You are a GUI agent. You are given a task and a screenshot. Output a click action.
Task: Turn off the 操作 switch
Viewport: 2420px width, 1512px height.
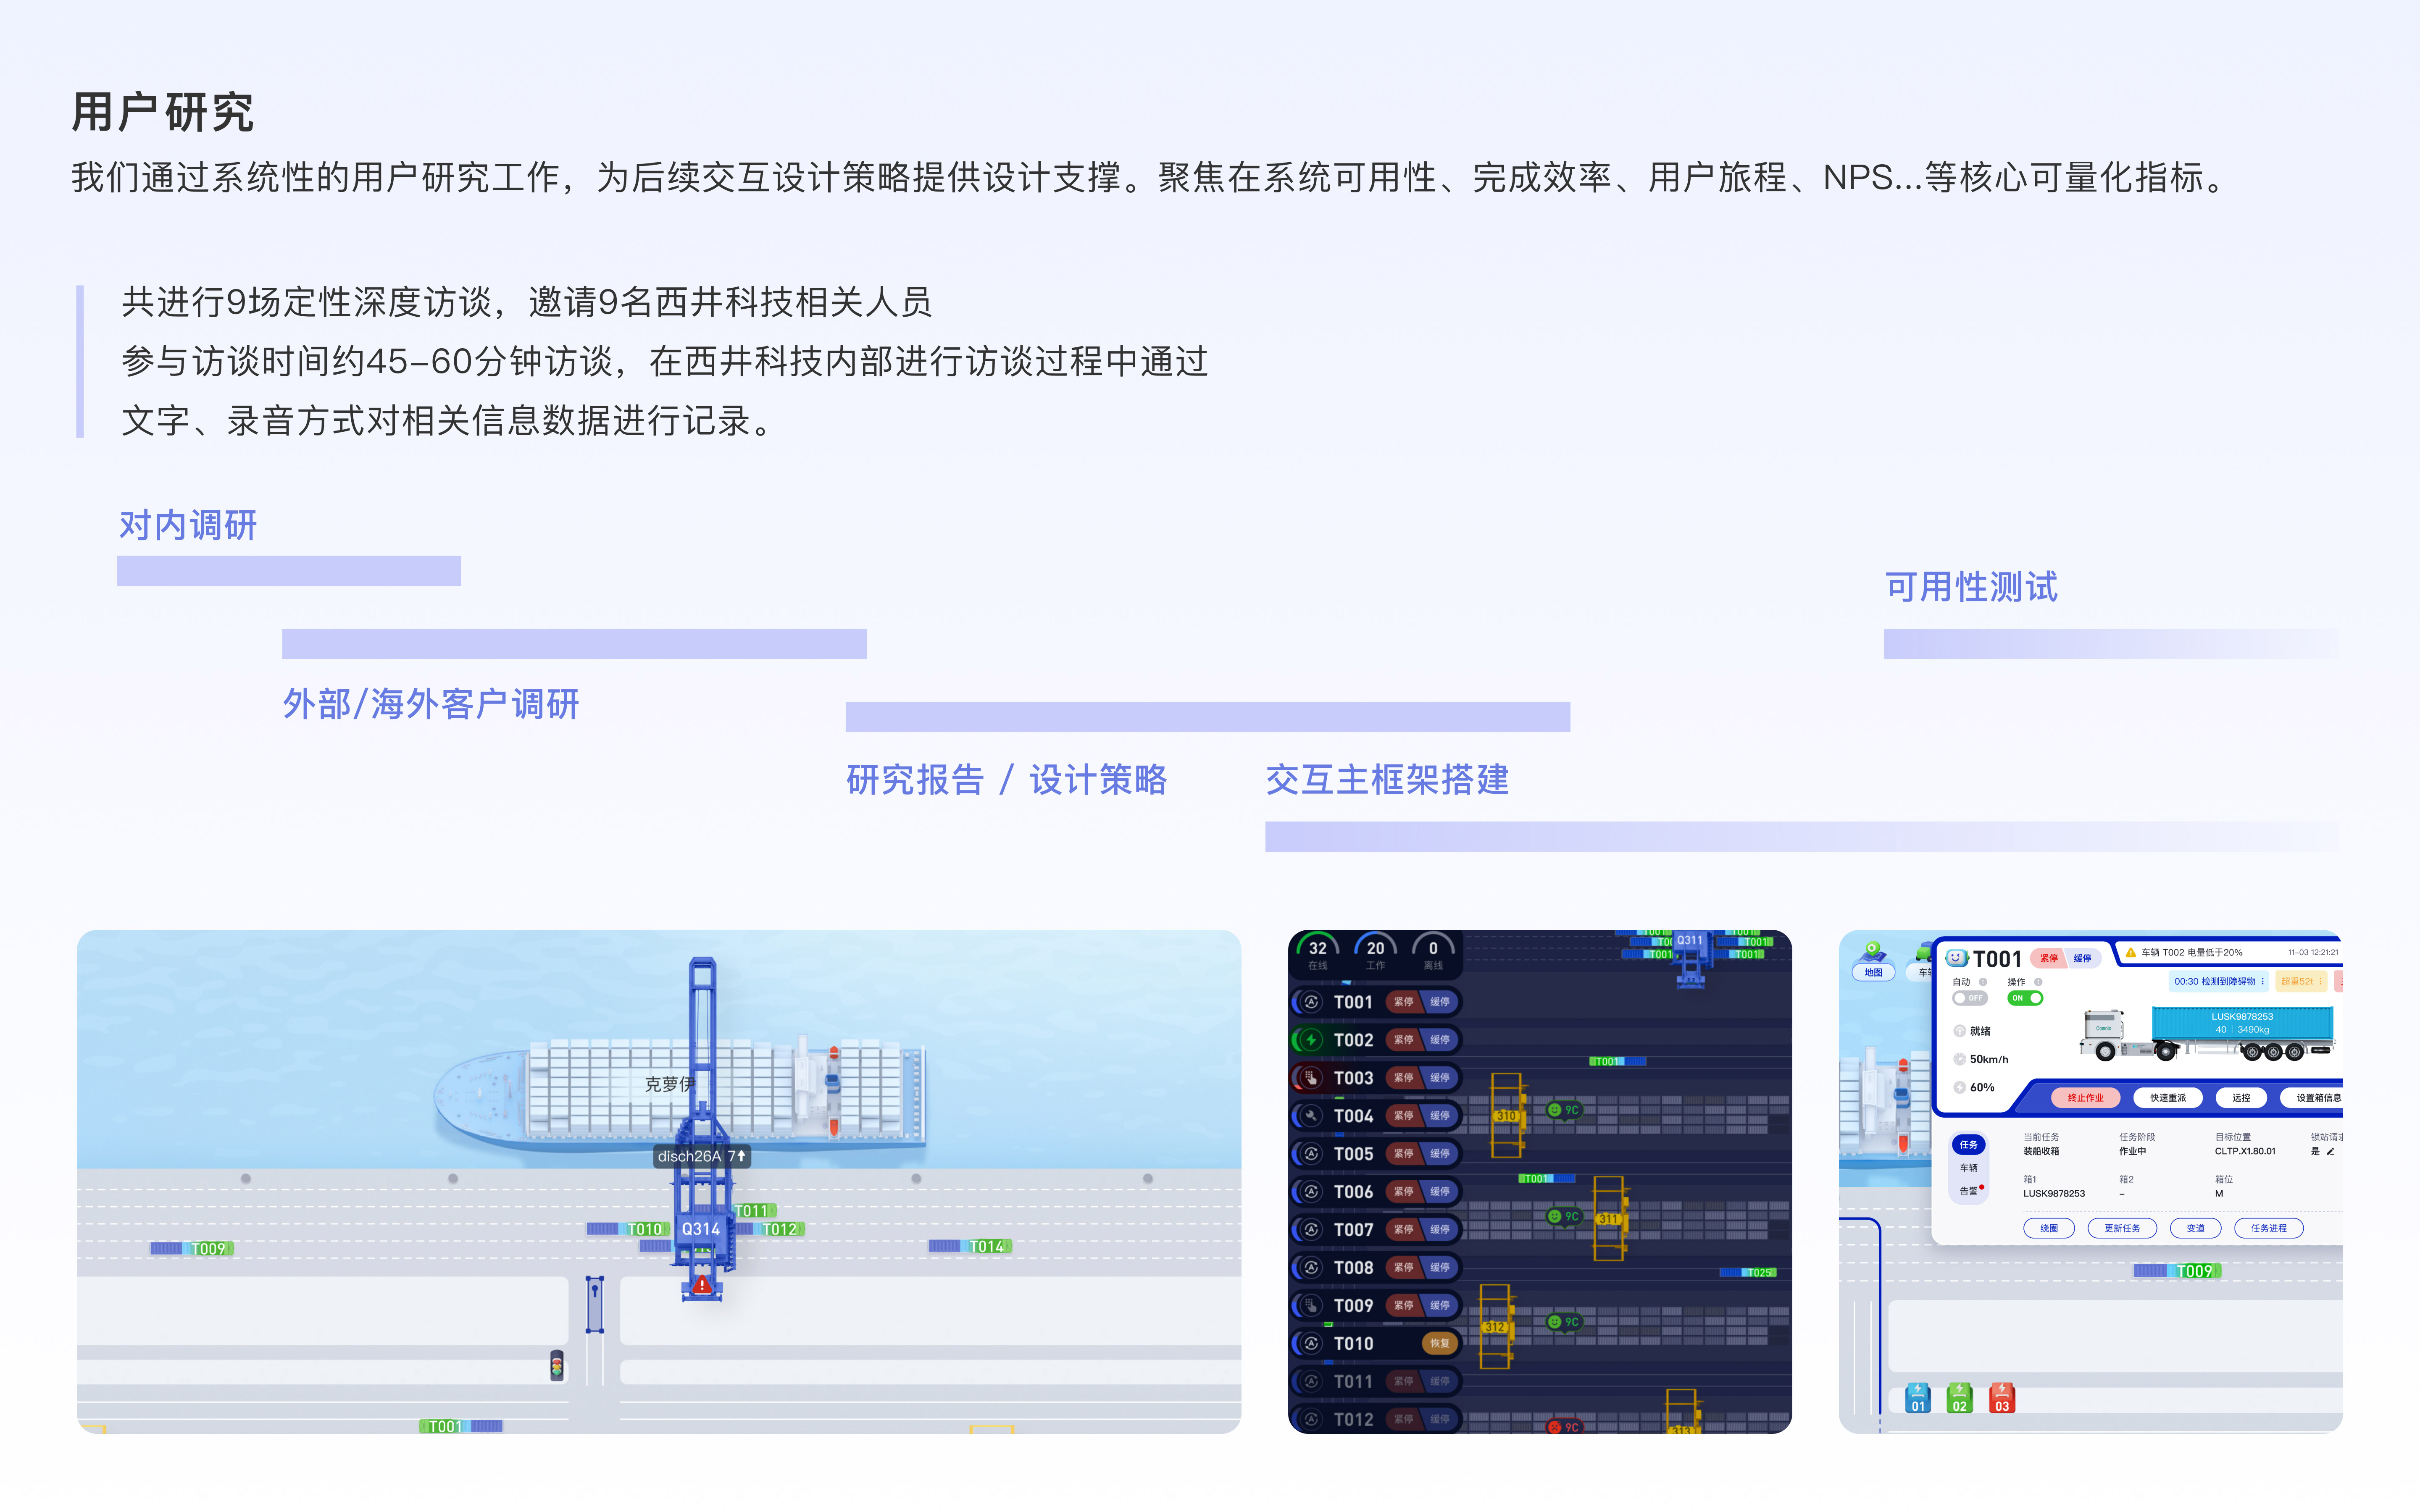click(2025, 998)
